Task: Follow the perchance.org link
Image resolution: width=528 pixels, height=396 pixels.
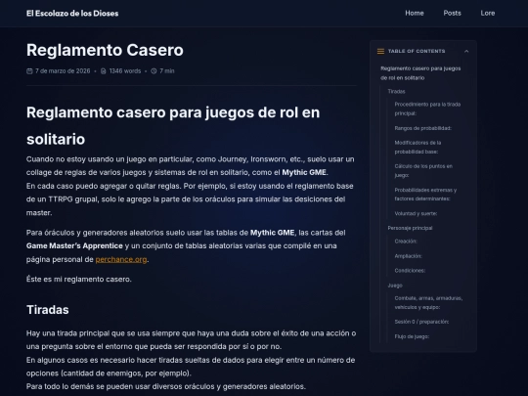Action: click(x=121, y=260)
